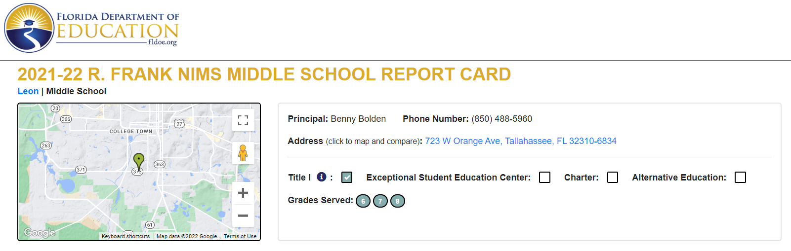Open the 723 W Orange Ave address link
This screenshot has width=791, height=251.
pos(521,141)
